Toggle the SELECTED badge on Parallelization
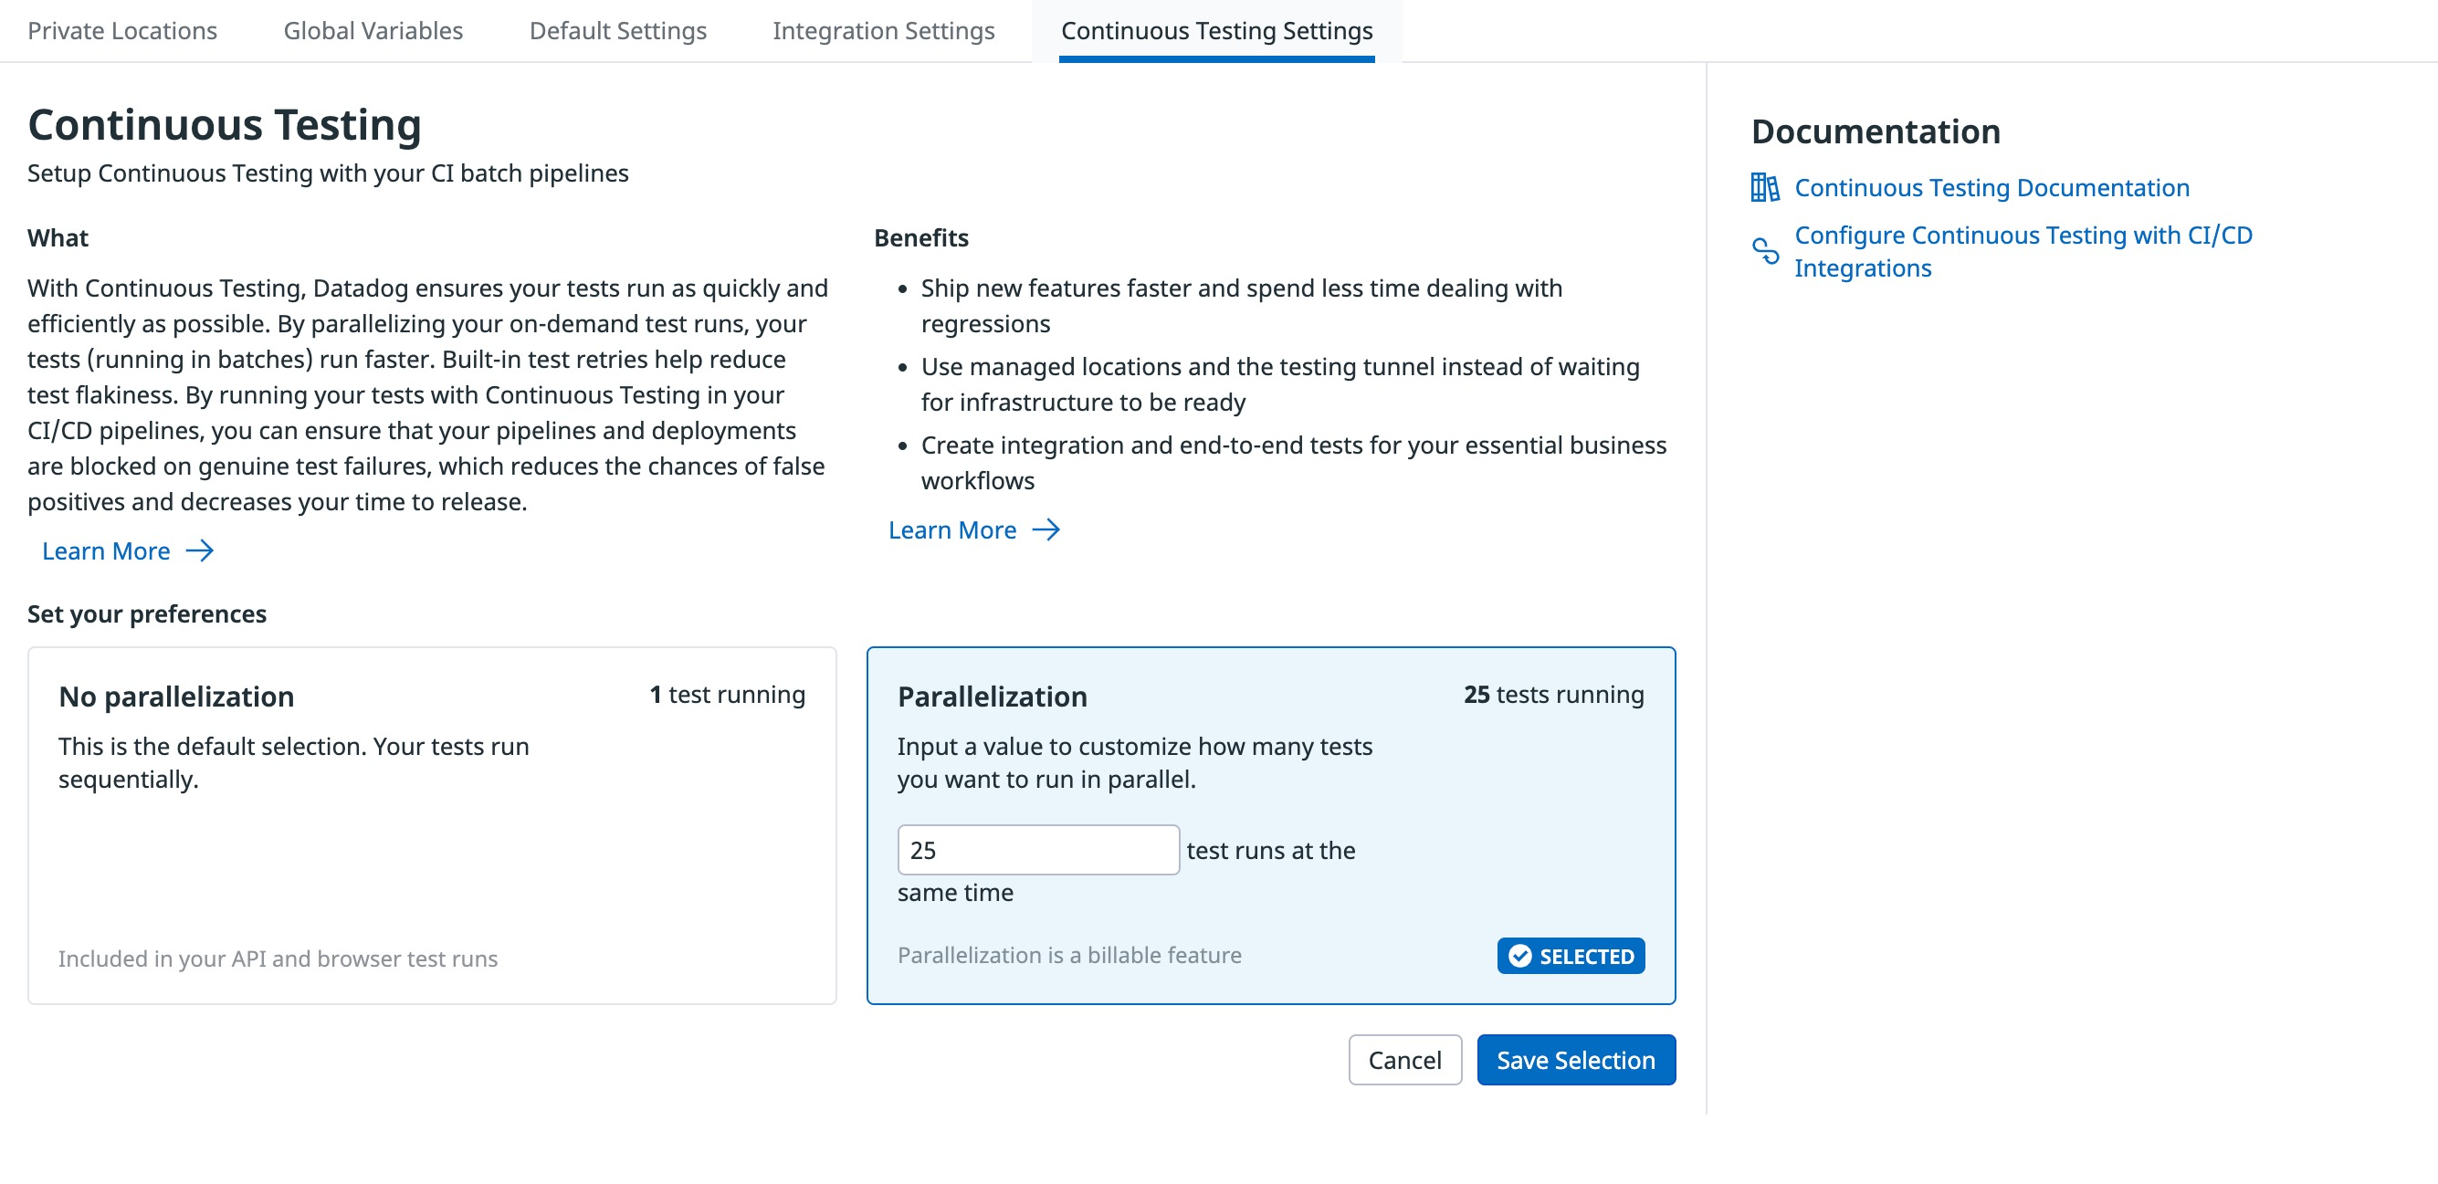2438x1184 pixels. point(1571,956)
